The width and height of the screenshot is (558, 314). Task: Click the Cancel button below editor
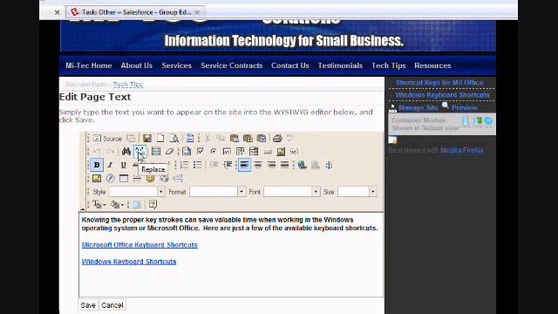point(112,305)
